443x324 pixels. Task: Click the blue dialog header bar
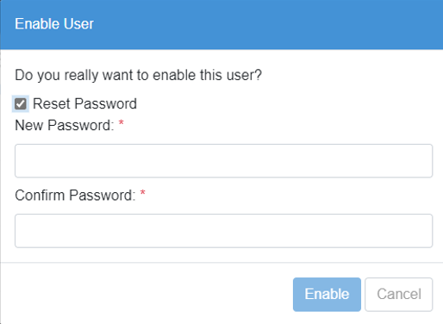point(221,25)
